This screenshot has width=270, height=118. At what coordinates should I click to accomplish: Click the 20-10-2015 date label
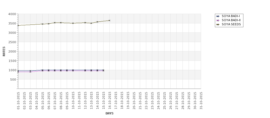tap(134, 101)
